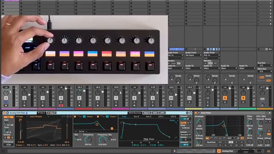This screenshot has height=154, width=274.
Task: Open the LFO Shape dropdown in Auto Filter
Action: 268,122
